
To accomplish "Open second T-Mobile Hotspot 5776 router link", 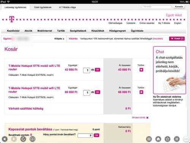I will pos(34,90).
